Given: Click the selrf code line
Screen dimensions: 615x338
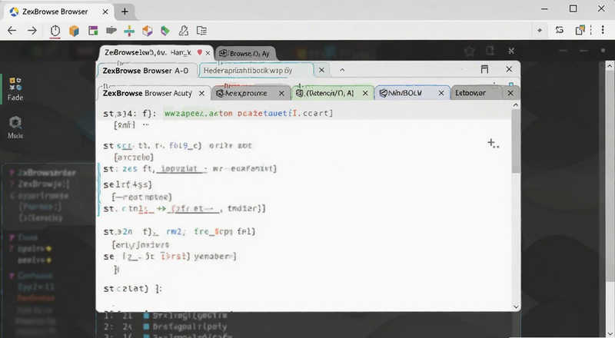Looking at the screenshot, I should tap(128, 184).
